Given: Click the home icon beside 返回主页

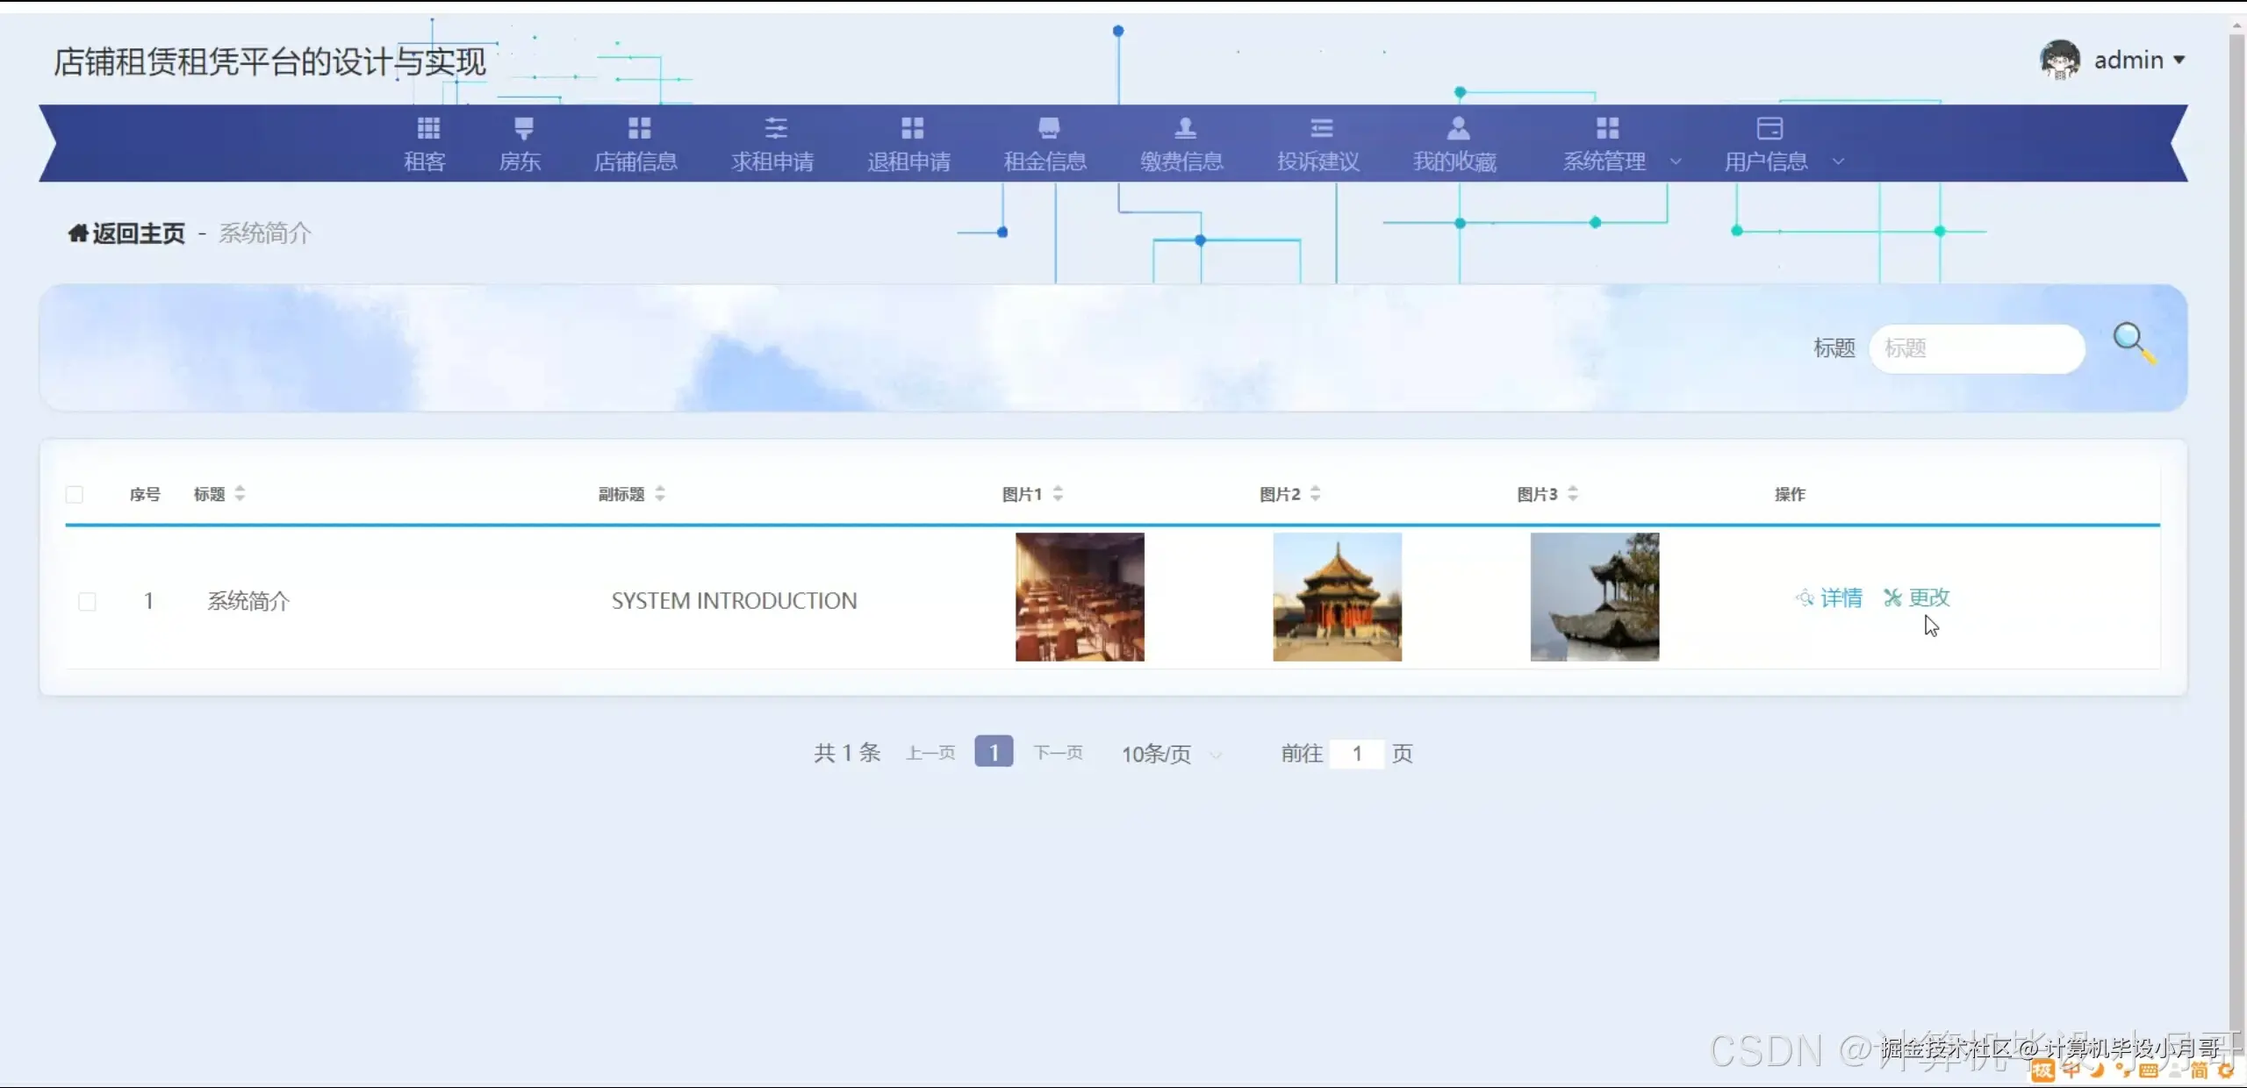Looking at the screenshot, I should 78,233.
